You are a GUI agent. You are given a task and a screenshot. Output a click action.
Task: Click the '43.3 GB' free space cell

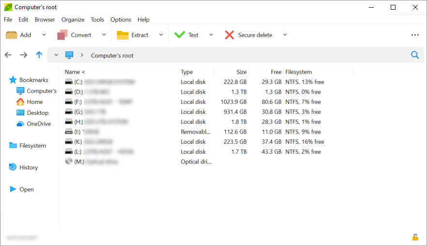pyautogui.click(x=272, y=151)
